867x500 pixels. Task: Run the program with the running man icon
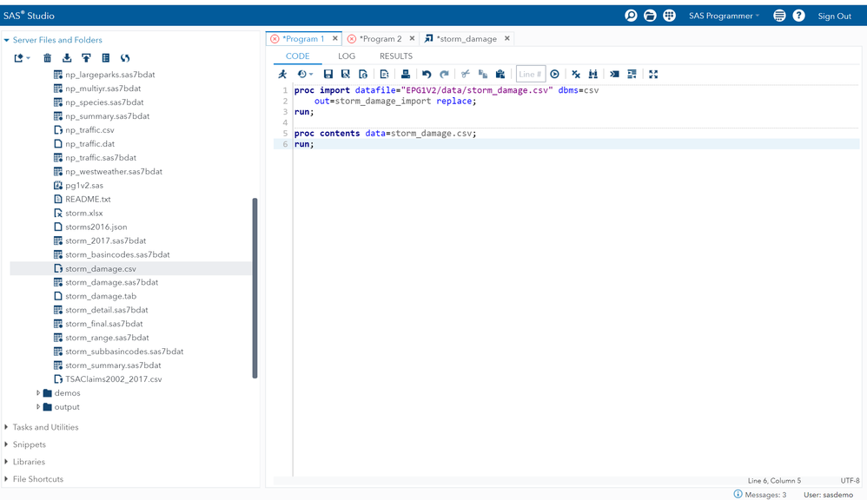[282, 75]
